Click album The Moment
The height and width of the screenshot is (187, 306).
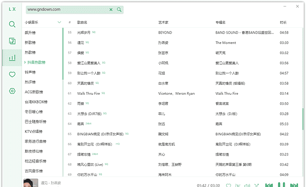[226, 43]
